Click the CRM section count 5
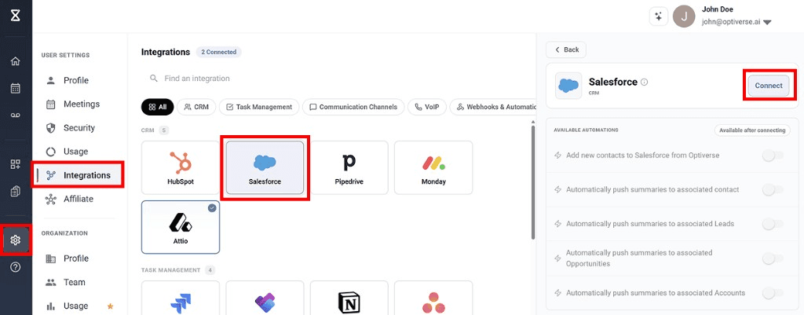This screenshot has height=315, width=804. 165,130
